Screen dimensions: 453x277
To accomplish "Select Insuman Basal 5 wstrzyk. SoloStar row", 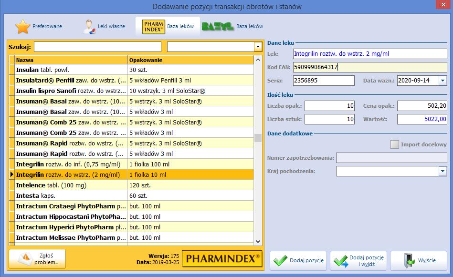I will [131, 101].
